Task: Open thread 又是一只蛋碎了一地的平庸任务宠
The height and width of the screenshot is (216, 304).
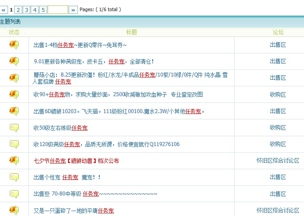Action: [73, 210]
